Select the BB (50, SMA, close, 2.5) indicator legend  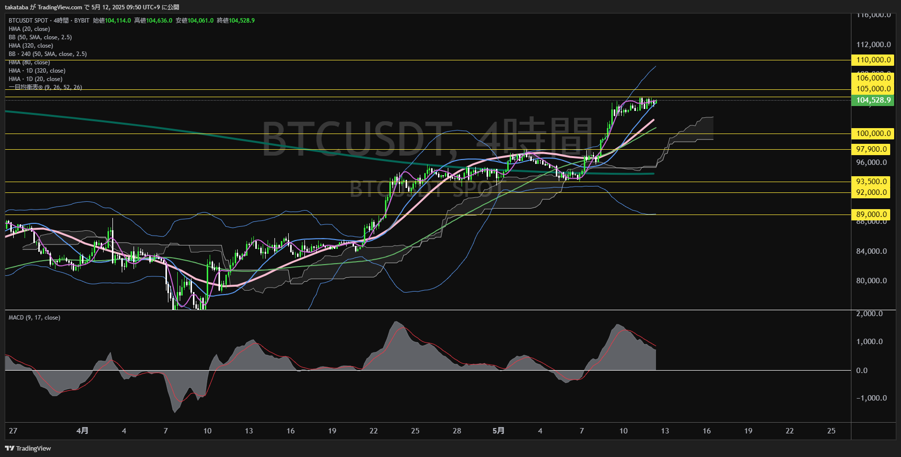tap(40, 37)
